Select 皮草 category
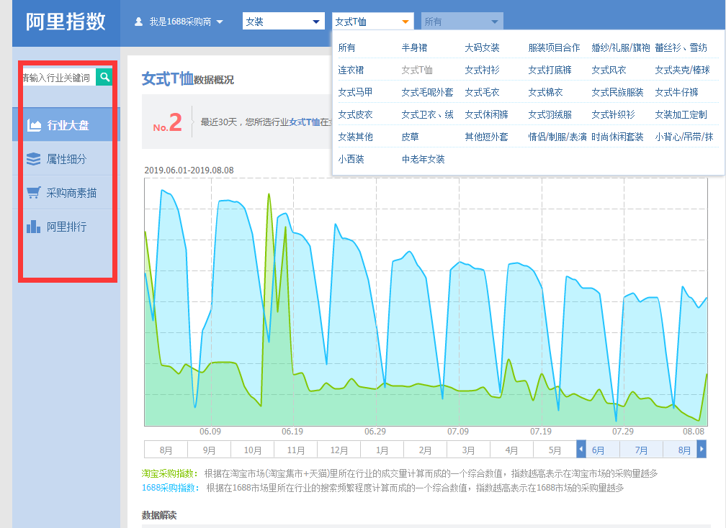 [410, 137]
